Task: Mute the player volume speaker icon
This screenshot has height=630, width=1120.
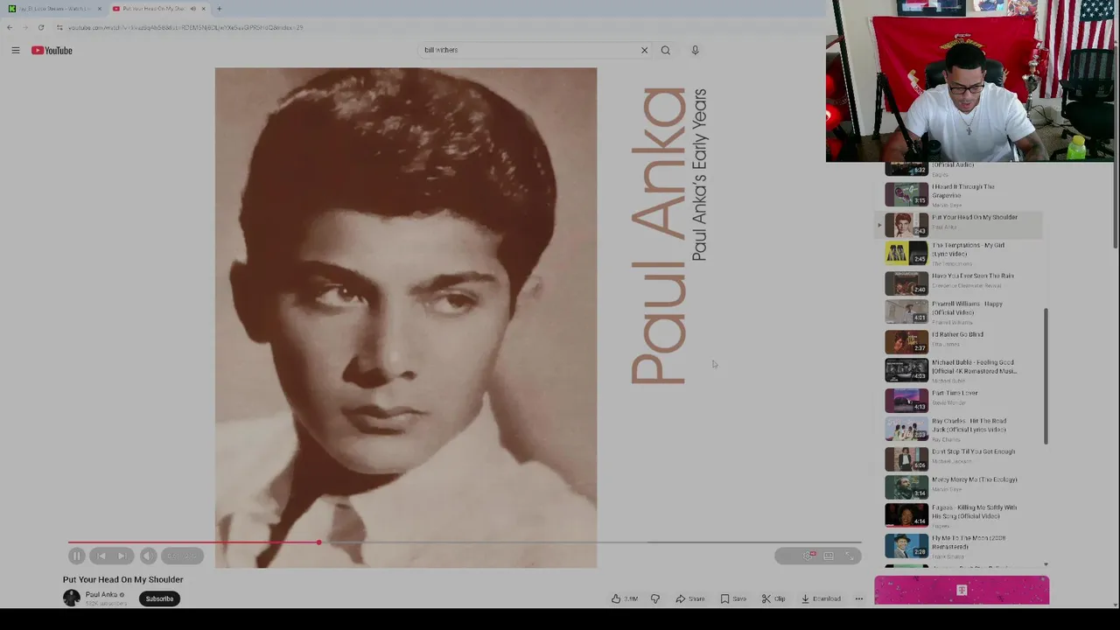Action: pyautogui.click(x=148, y=556)
